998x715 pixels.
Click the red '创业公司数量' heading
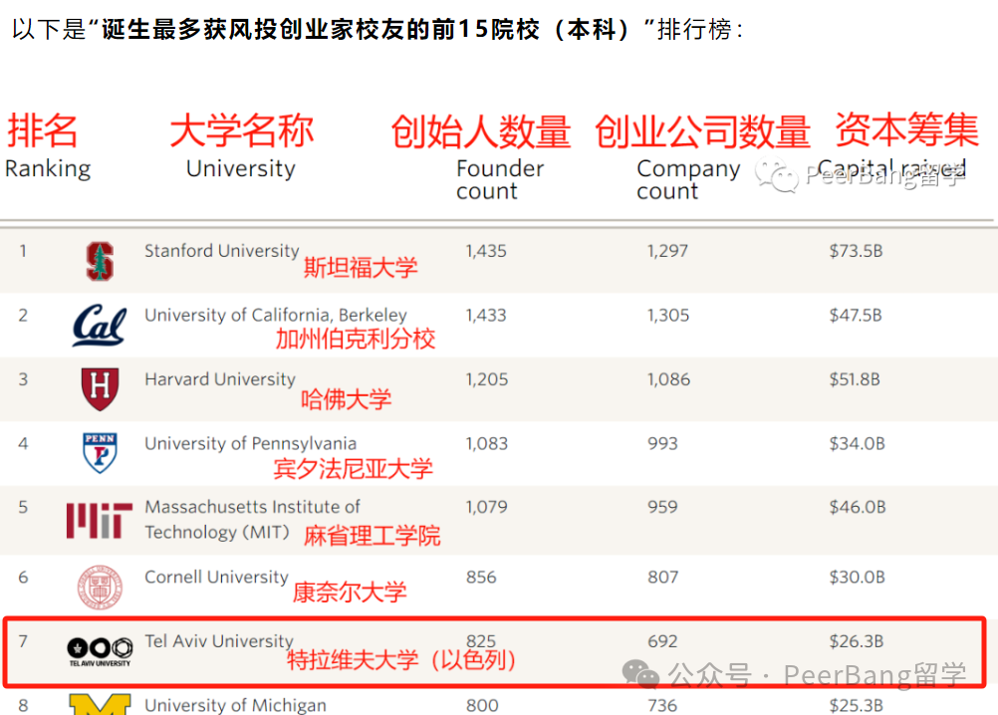pos(702,131)
